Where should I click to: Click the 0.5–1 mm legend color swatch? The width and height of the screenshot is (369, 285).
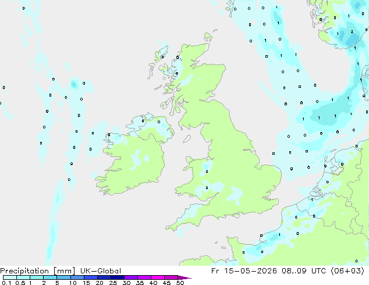(23, 277)
